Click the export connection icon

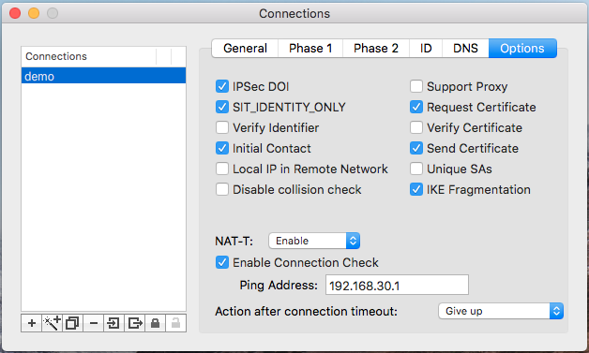[x=134, y=323]
